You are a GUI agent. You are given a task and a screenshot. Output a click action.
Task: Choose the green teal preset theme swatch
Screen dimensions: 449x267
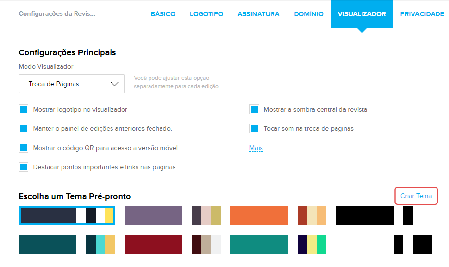pos(259,245)
